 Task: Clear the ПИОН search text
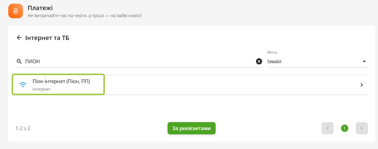pyautogui.click(x=259, y=61)
